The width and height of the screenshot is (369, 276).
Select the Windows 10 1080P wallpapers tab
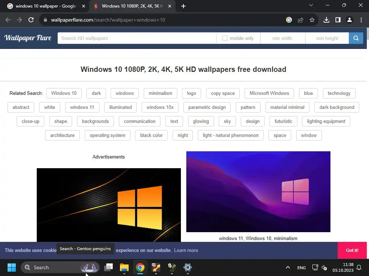[132, 6]
